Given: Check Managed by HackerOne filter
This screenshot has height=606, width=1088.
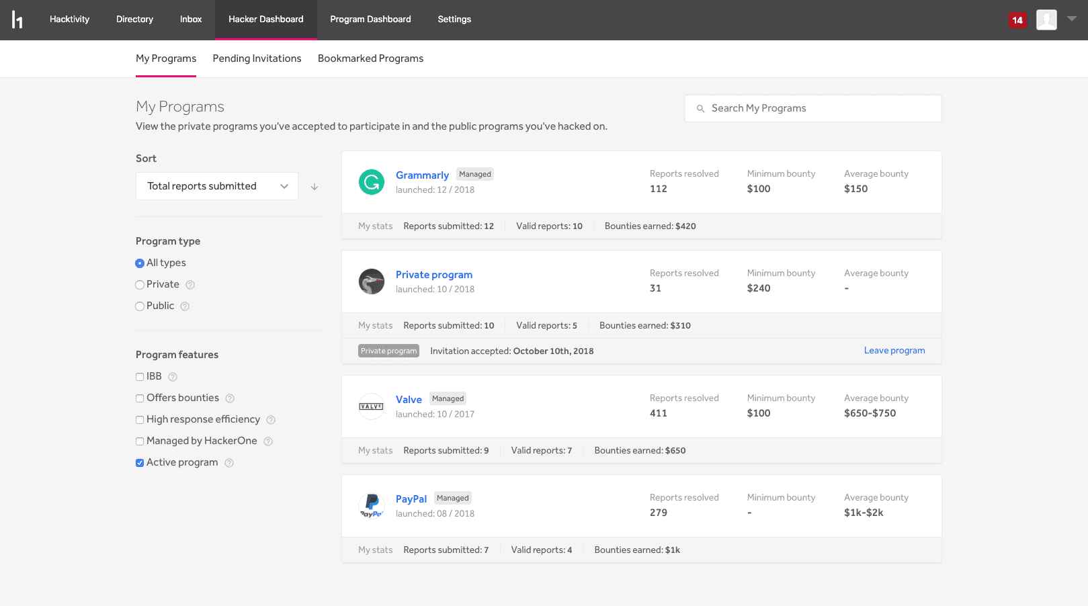Looking at the screenshot, I should click(140, 441).
